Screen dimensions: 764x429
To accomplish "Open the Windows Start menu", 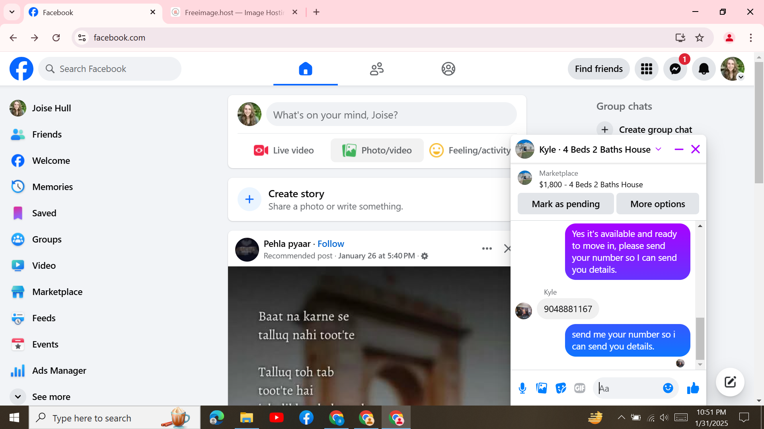I will (14, 417).
